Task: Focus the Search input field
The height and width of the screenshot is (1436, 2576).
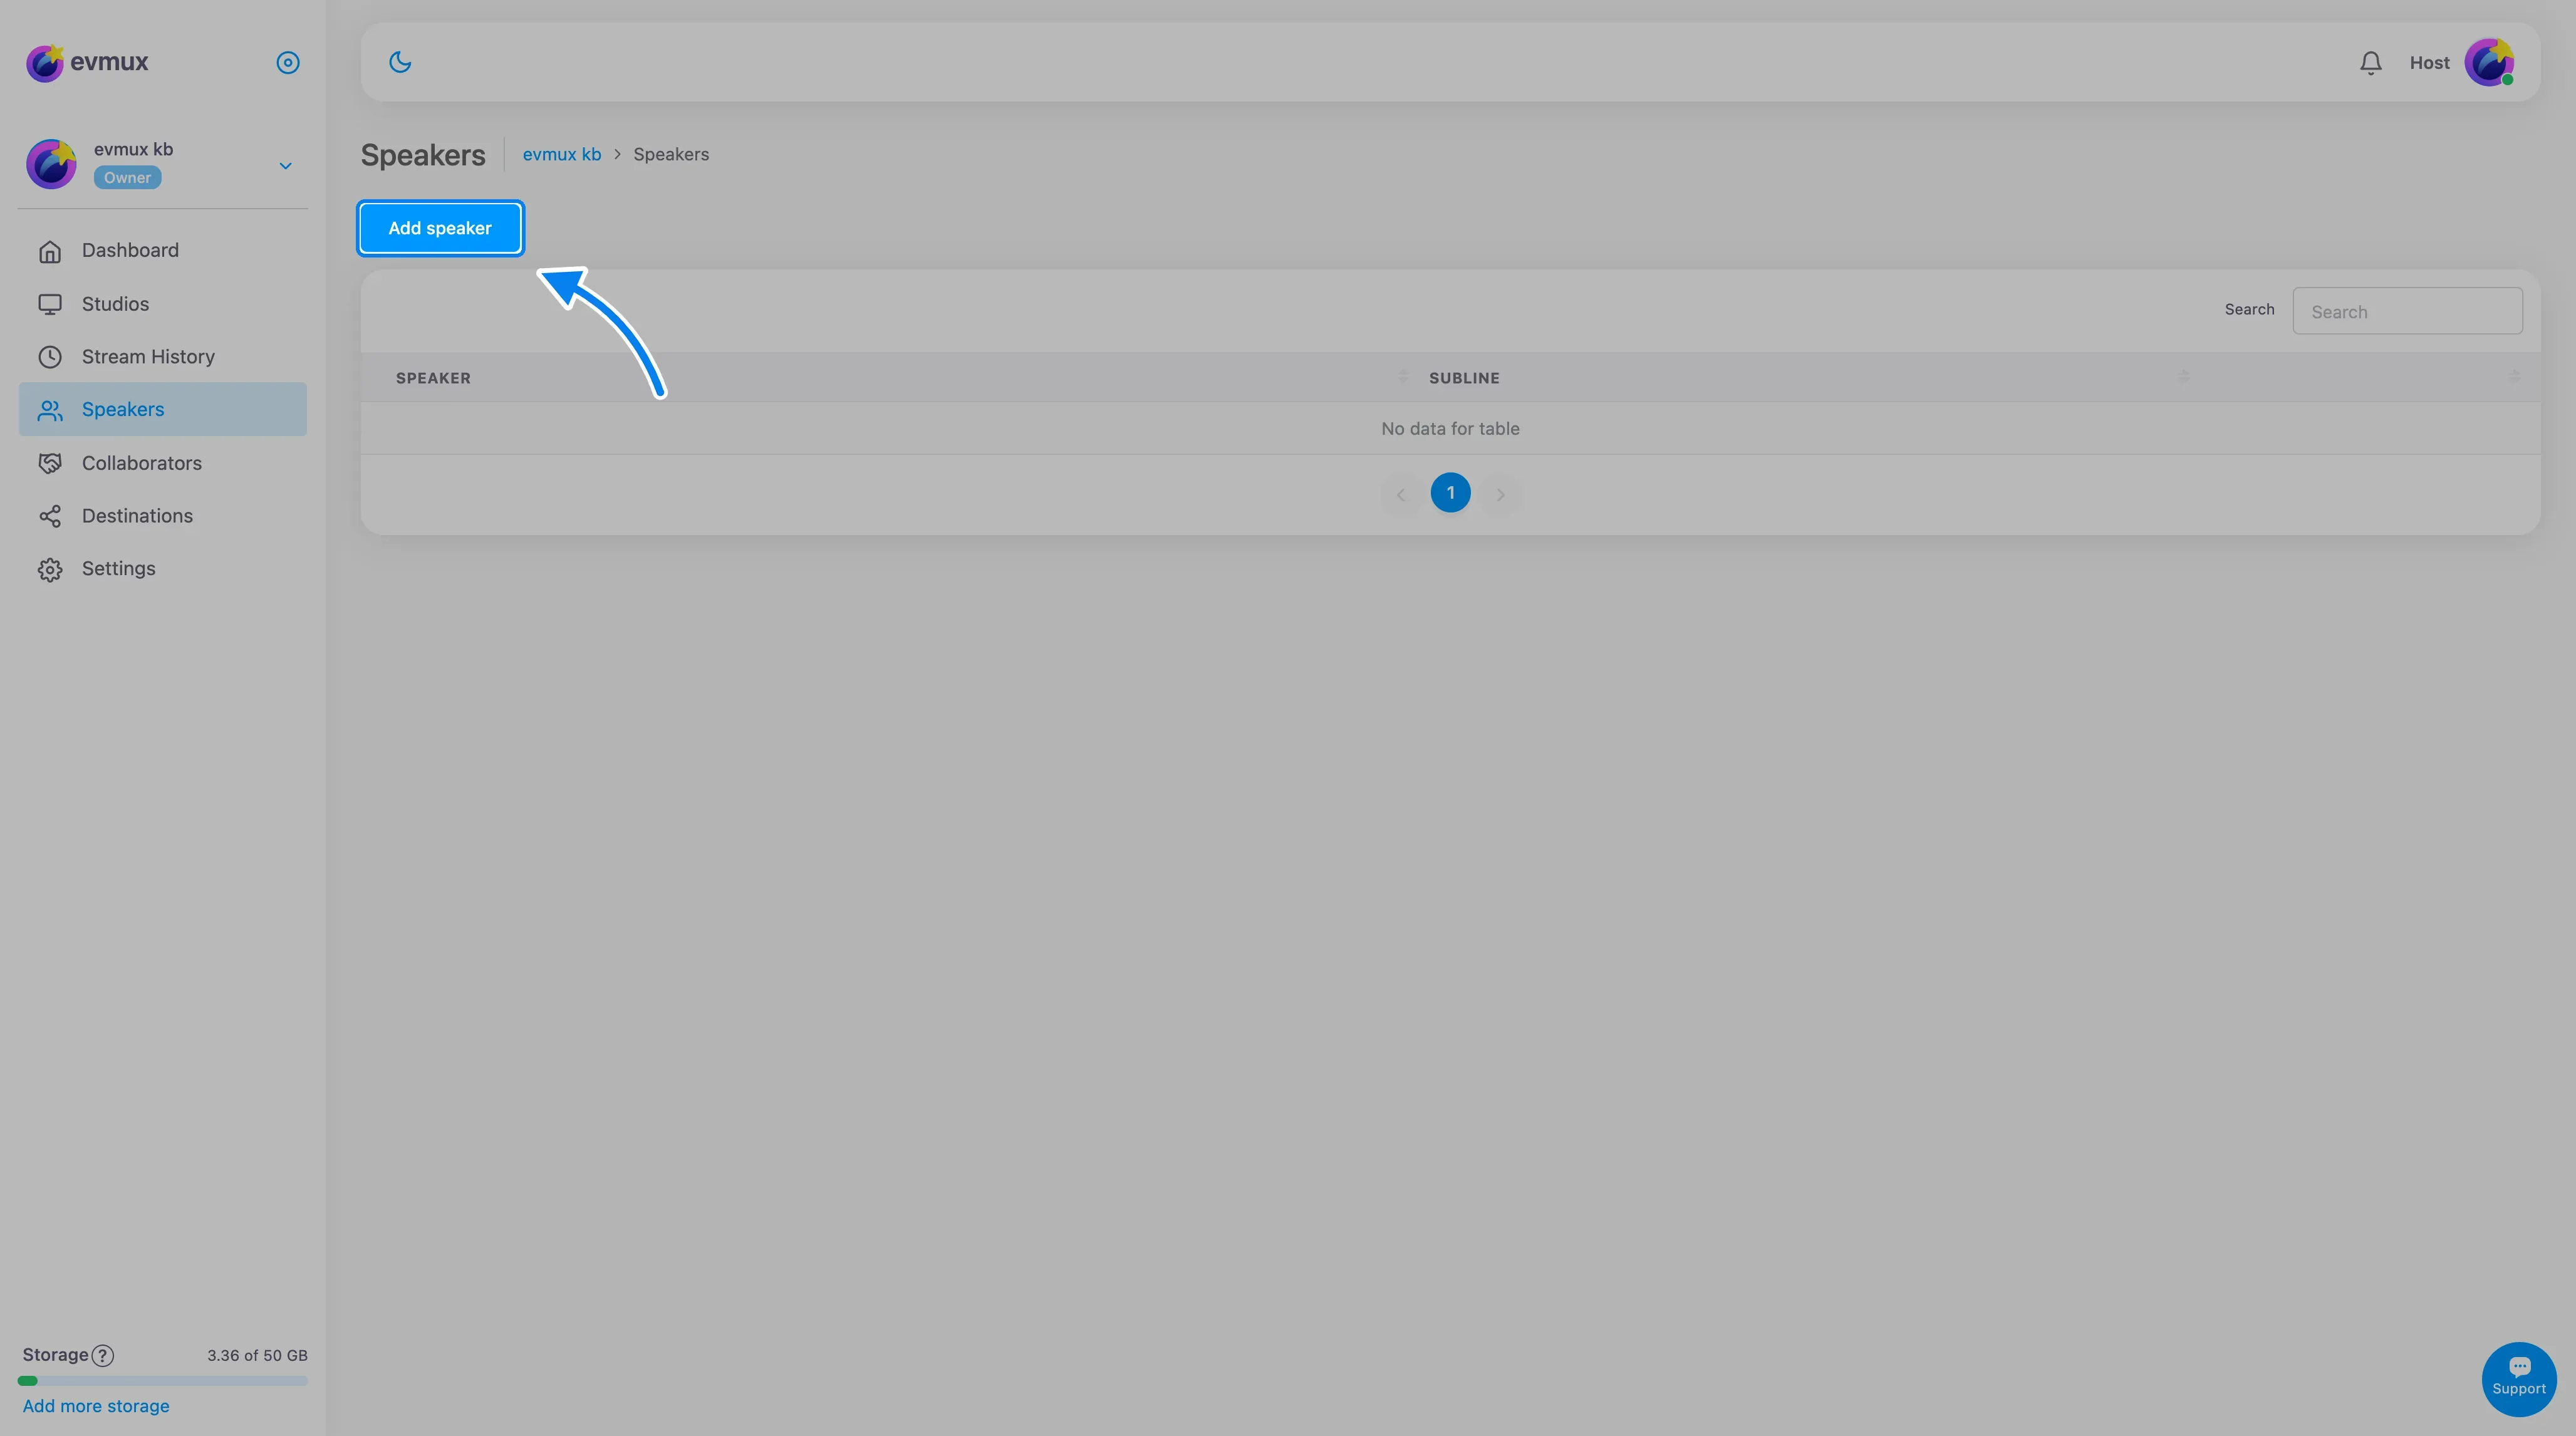Action: (x=2407, y=311)
